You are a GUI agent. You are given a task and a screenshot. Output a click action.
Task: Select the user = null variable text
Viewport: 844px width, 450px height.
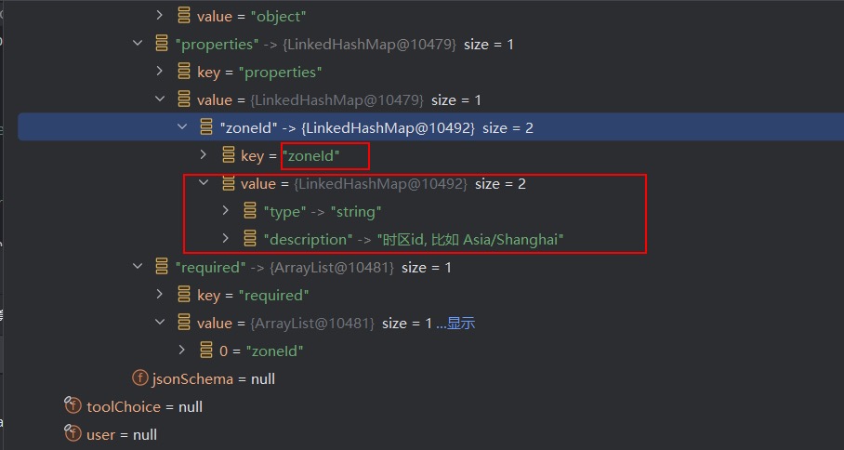(122, 434)
